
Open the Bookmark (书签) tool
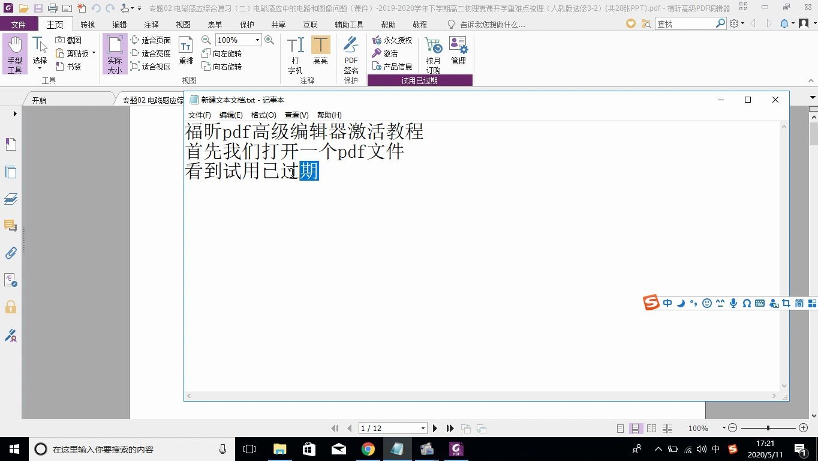point(68,67)
